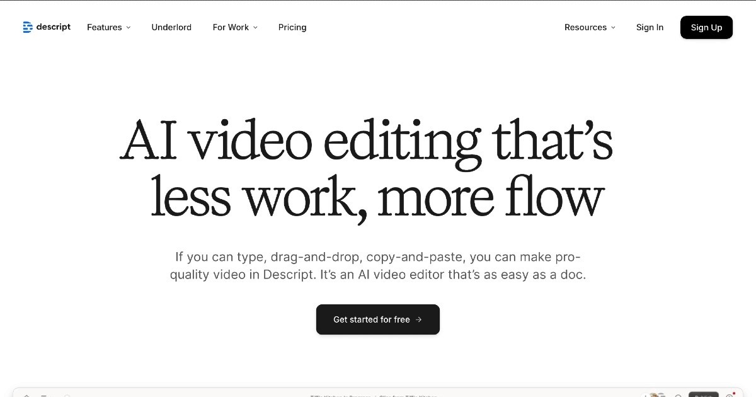Screen dimensions: 756x397
Task: Go to the Underlord page
Action: pyautogui.click(x=171, y=27)
